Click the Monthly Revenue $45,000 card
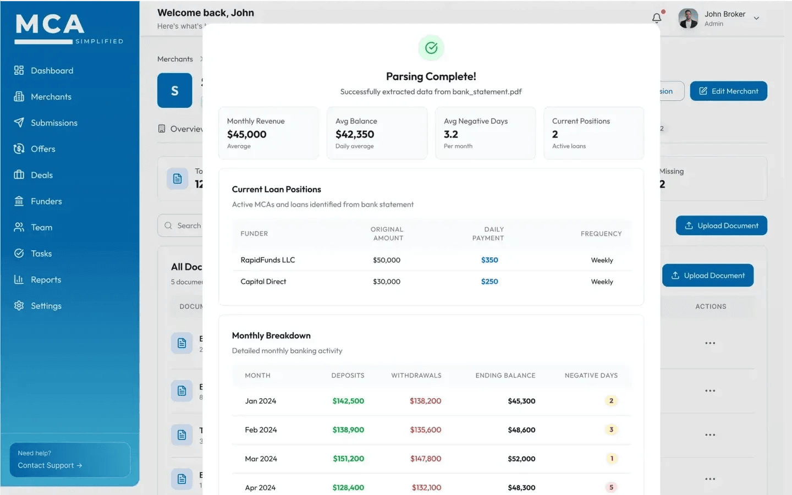 pyautogui.click(x=268, y=133)
